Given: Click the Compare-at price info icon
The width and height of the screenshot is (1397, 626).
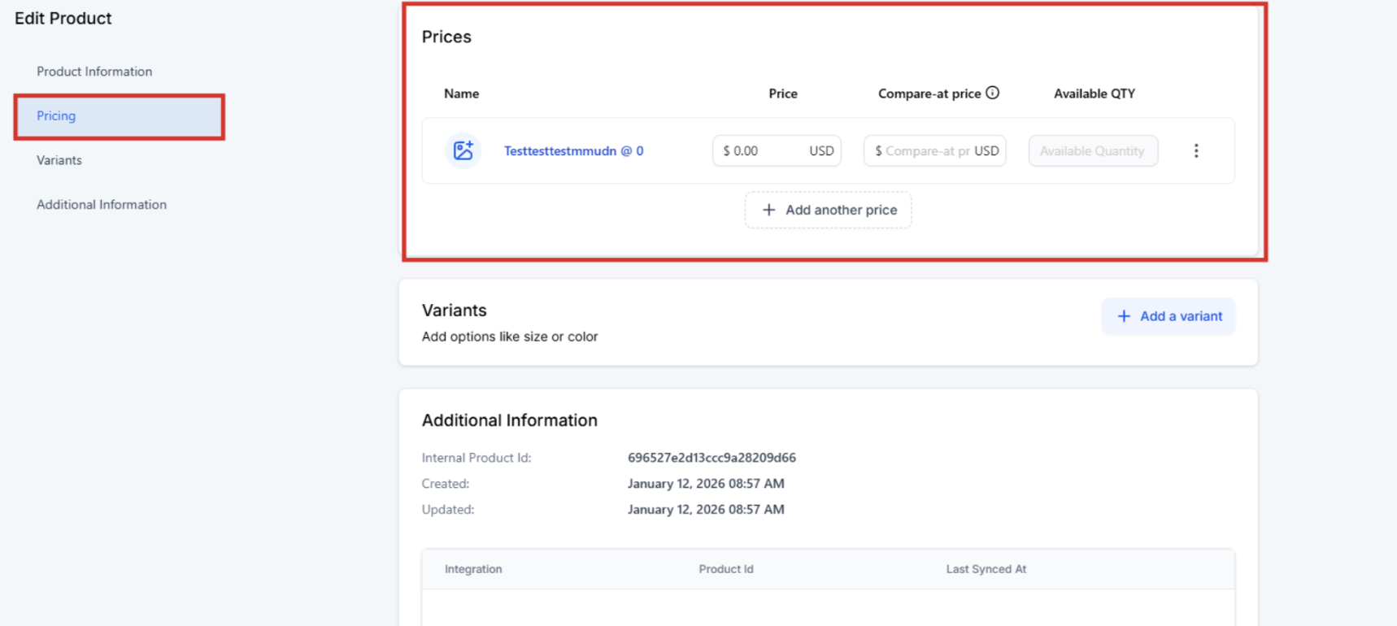Looking at the screenshot, I should pyautogui.click(x=992, y=93).
